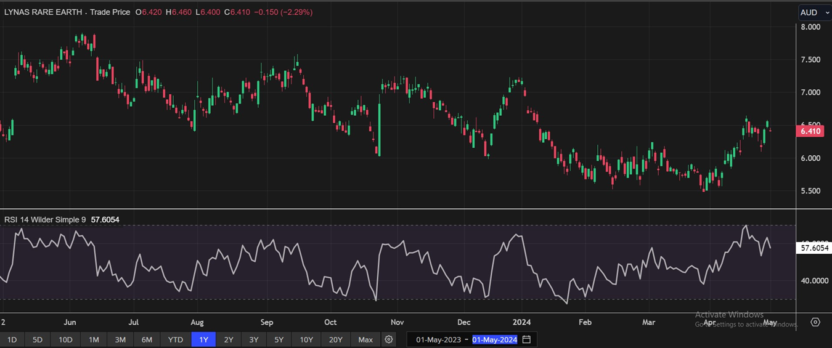
Task: Click the chart settings hexagon icon
Action: [815, 322]
